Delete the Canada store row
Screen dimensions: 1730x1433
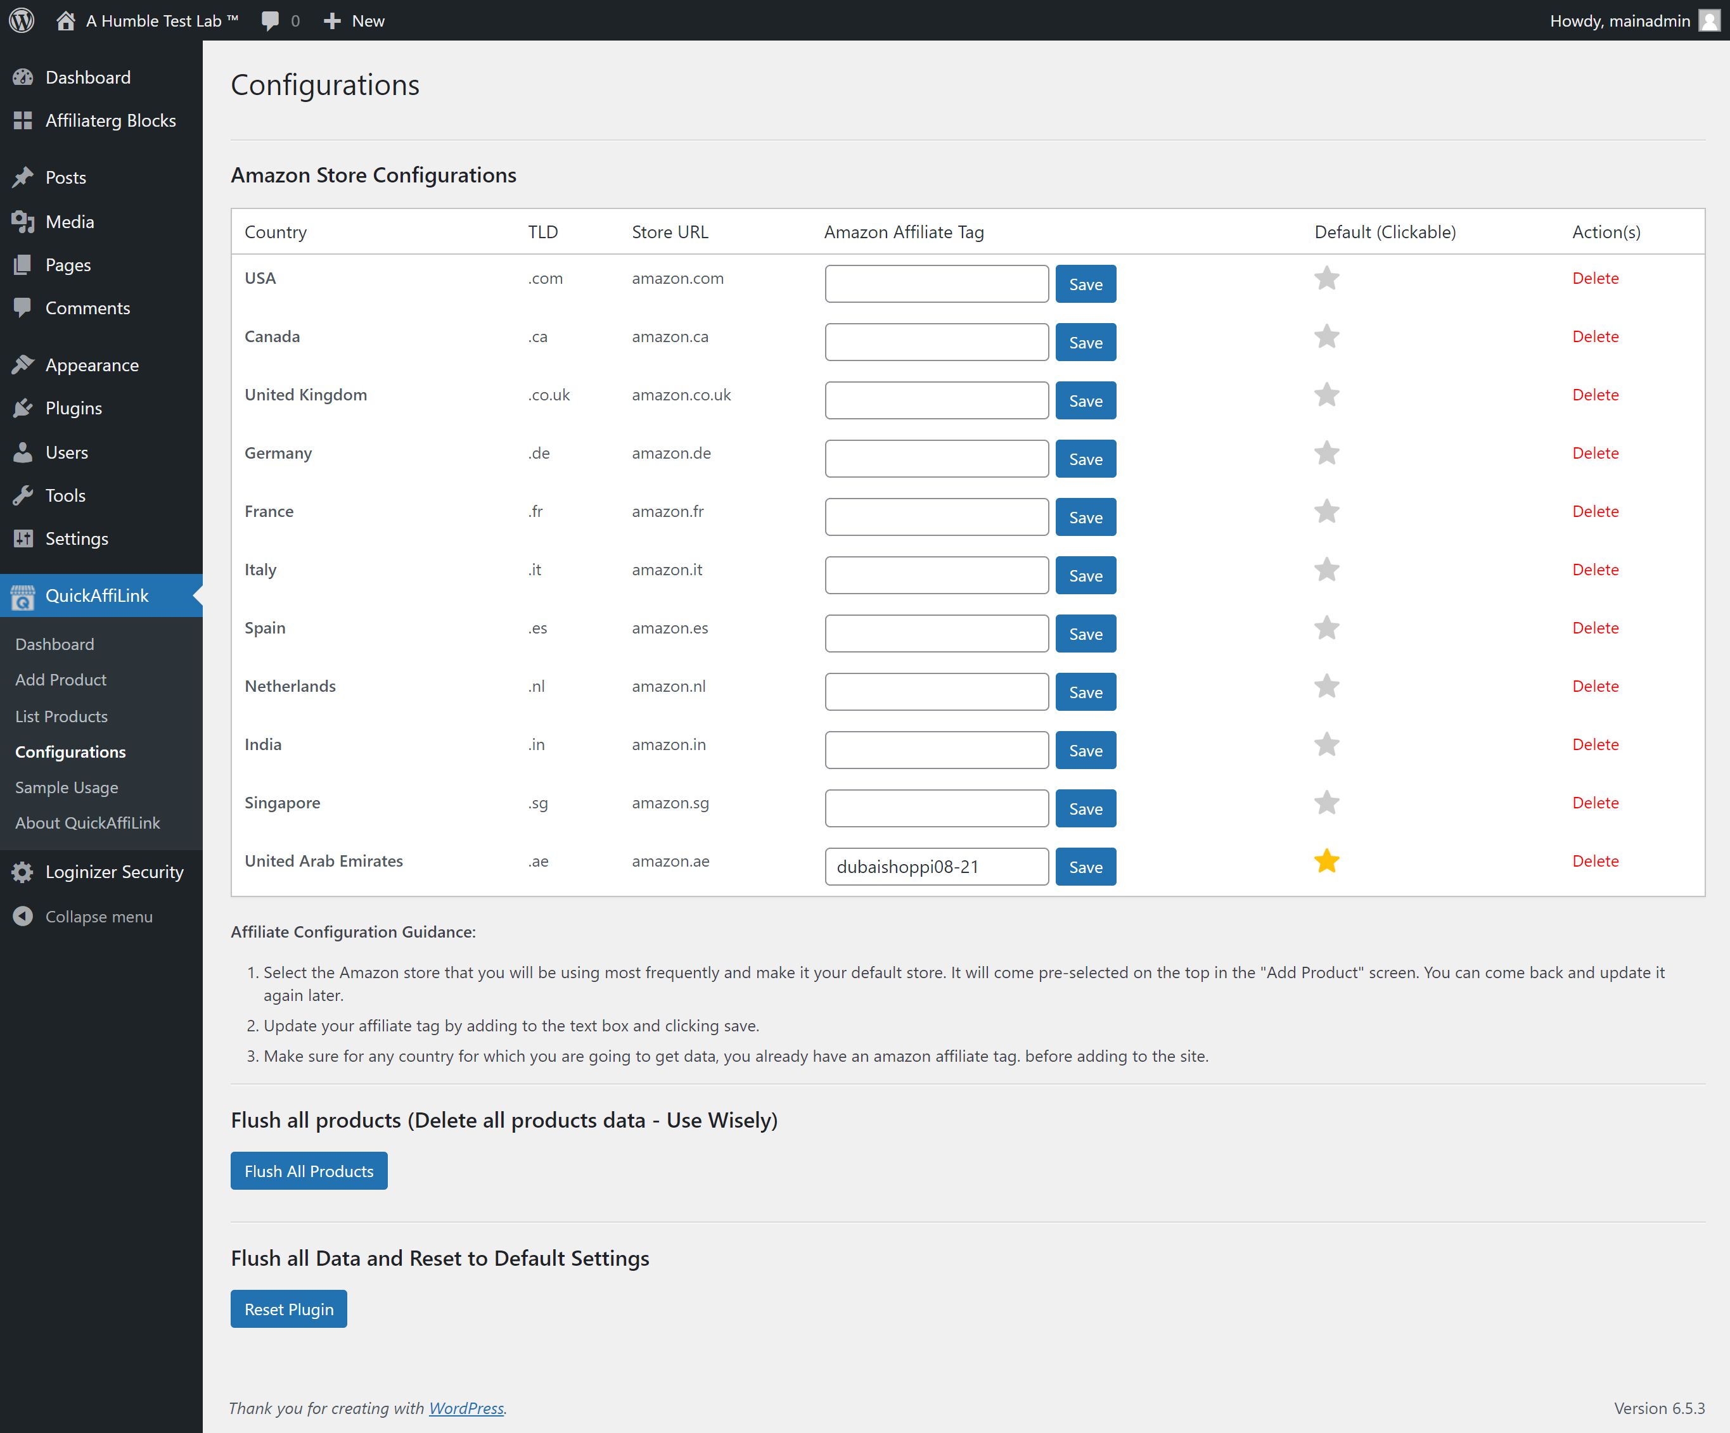point(1596,337)
